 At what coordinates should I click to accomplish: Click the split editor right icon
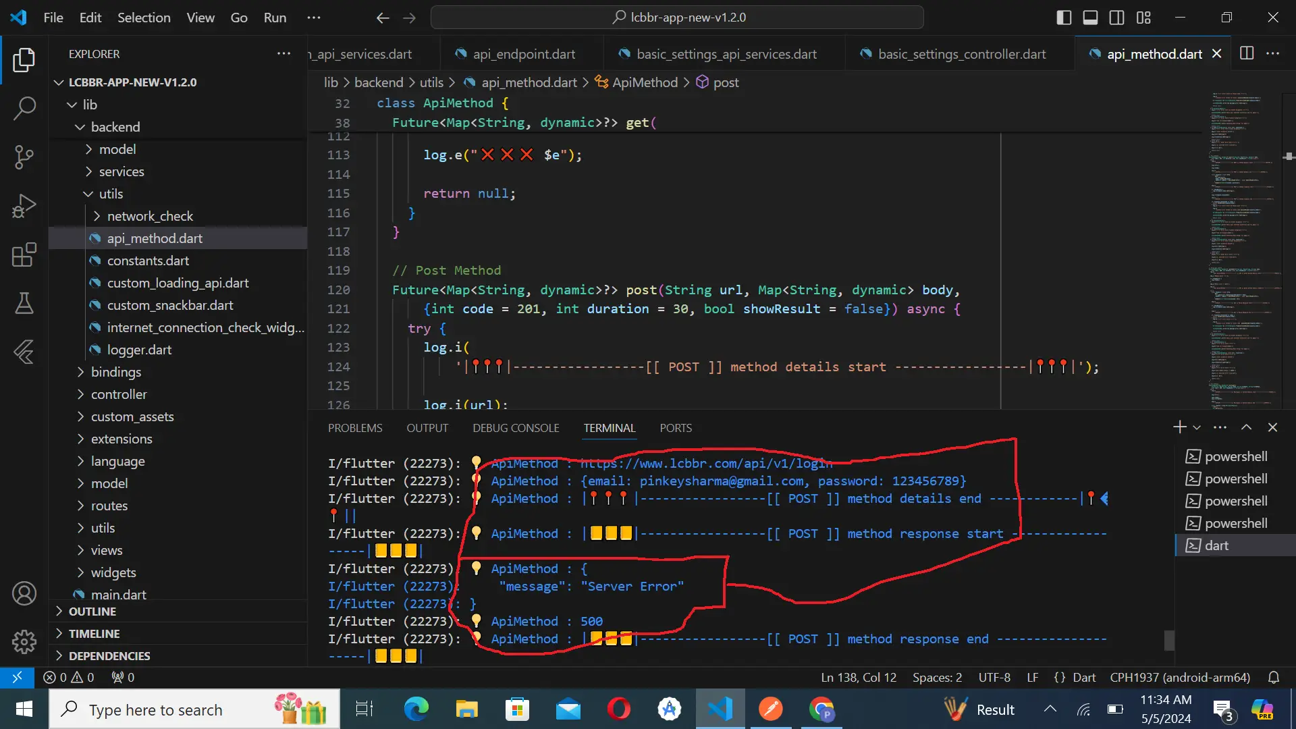point(1247,53)
